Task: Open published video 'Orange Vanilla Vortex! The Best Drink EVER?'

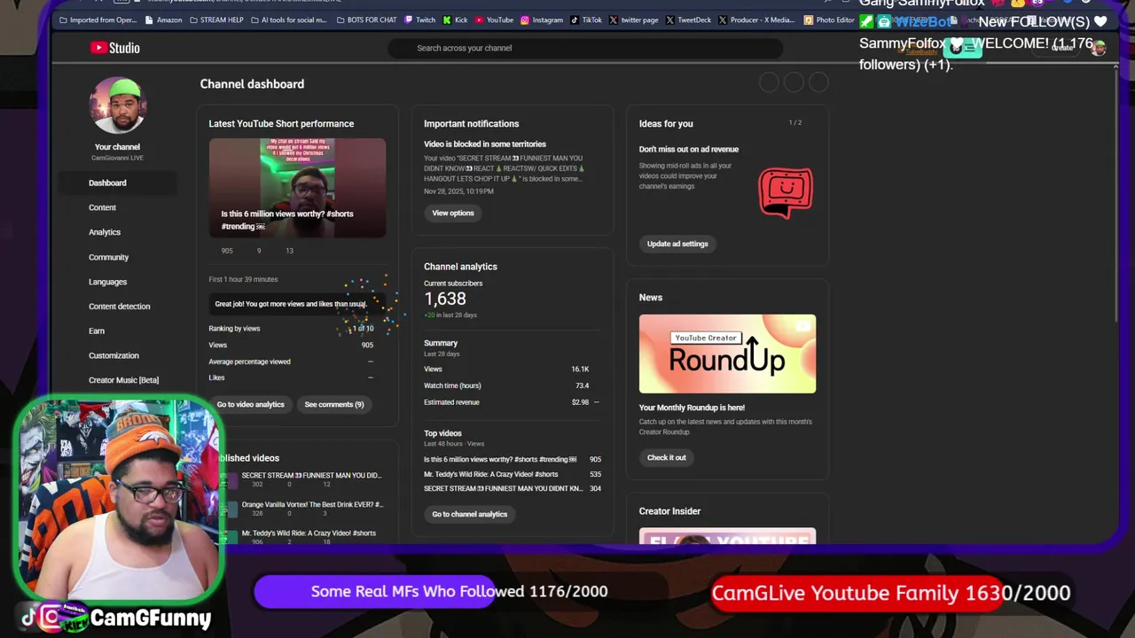Action: 312,504
